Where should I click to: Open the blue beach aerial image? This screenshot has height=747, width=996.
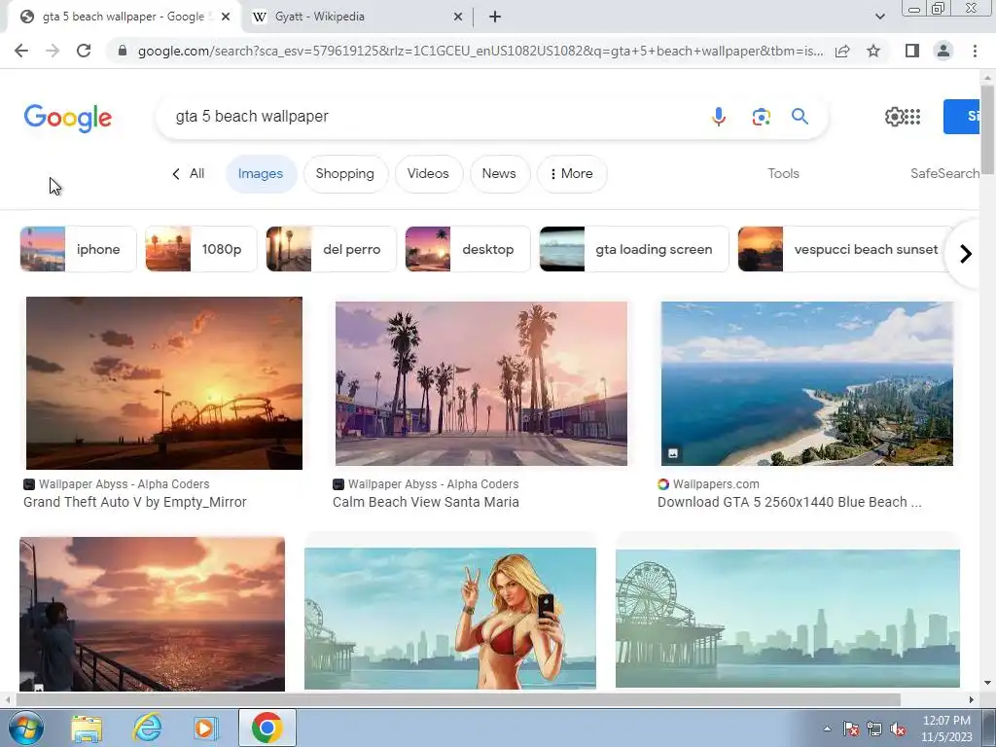point(806,383)
